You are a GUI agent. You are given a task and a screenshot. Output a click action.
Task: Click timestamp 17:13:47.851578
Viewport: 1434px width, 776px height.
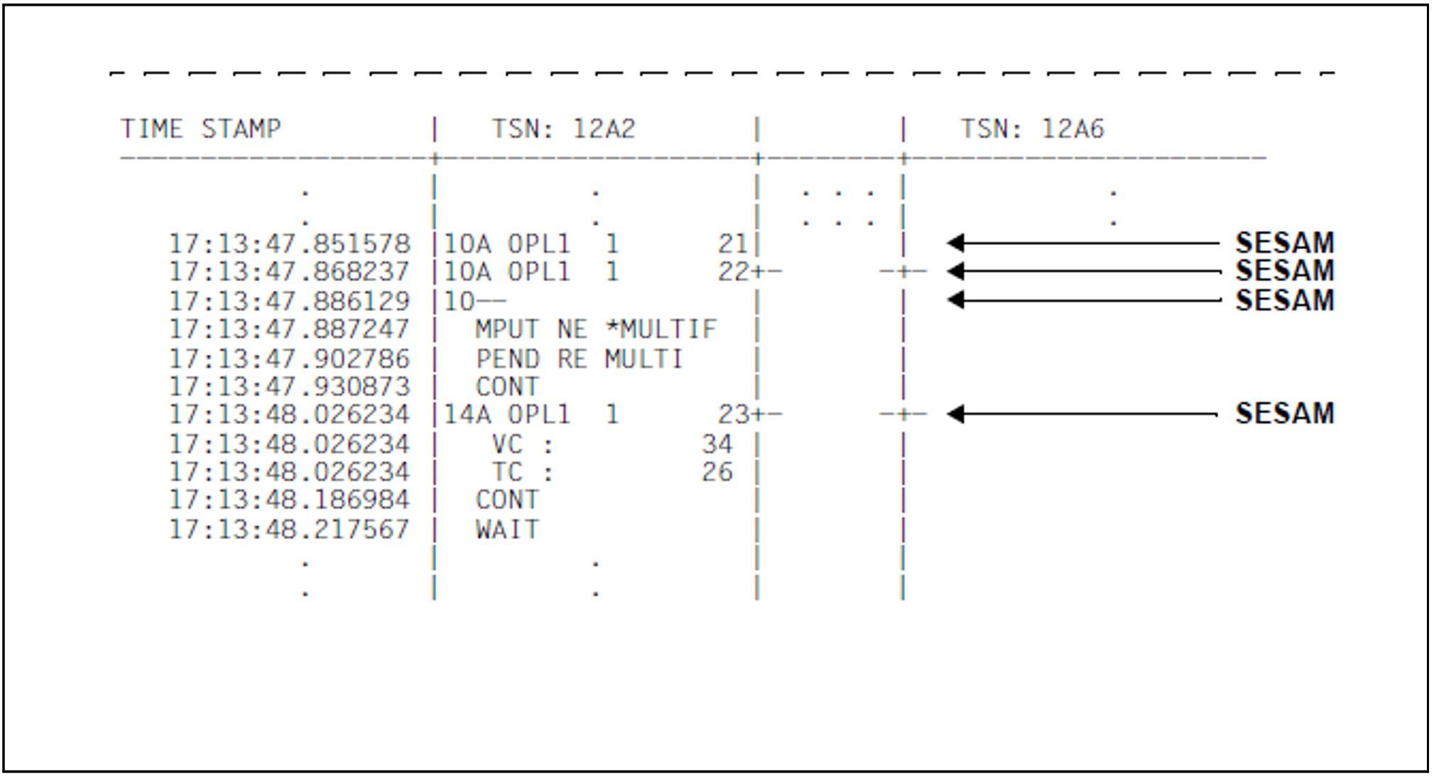(x=289, y=244)
